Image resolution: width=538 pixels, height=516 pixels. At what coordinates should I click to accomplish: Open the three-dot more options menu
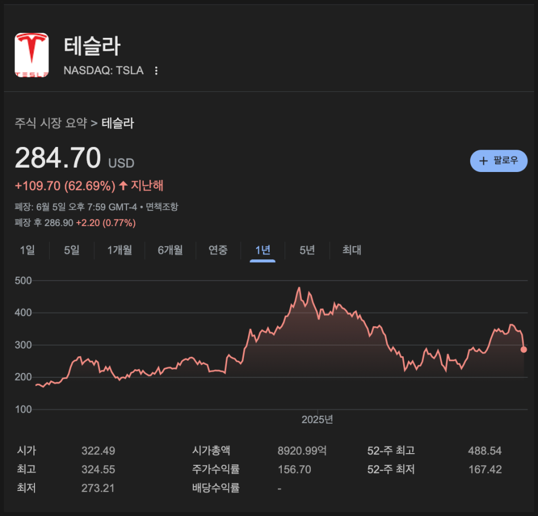pyautogui.click(x=156, y=71)
